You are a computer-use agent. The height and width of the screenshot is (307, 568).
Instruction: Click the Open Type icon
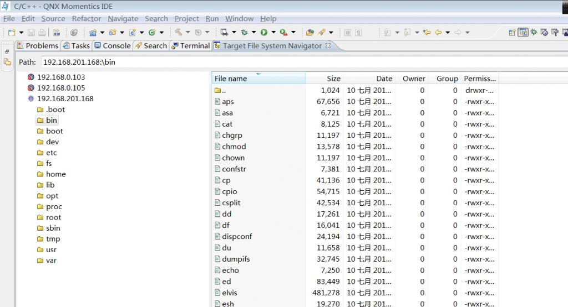tap(310, 33)
